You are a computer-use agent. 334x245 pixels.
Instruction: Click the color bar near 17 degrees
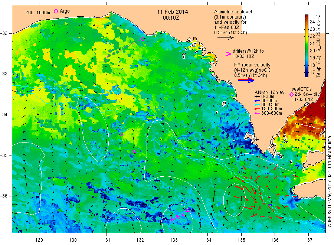307,72
